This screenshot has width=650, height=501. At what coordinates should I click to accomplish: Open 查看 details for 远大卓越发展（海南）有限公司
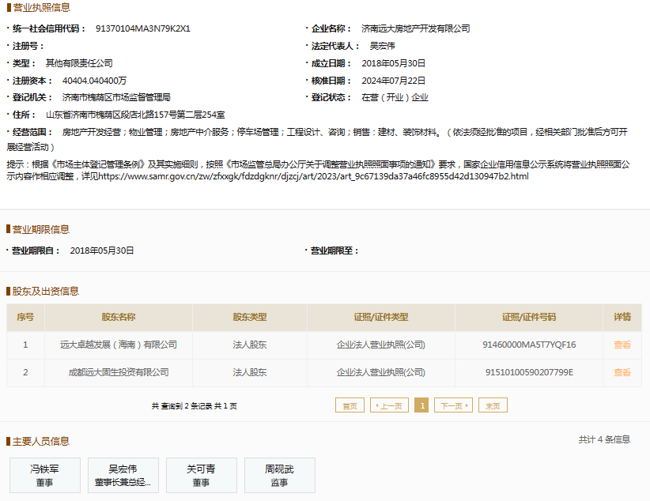[622, 345]
